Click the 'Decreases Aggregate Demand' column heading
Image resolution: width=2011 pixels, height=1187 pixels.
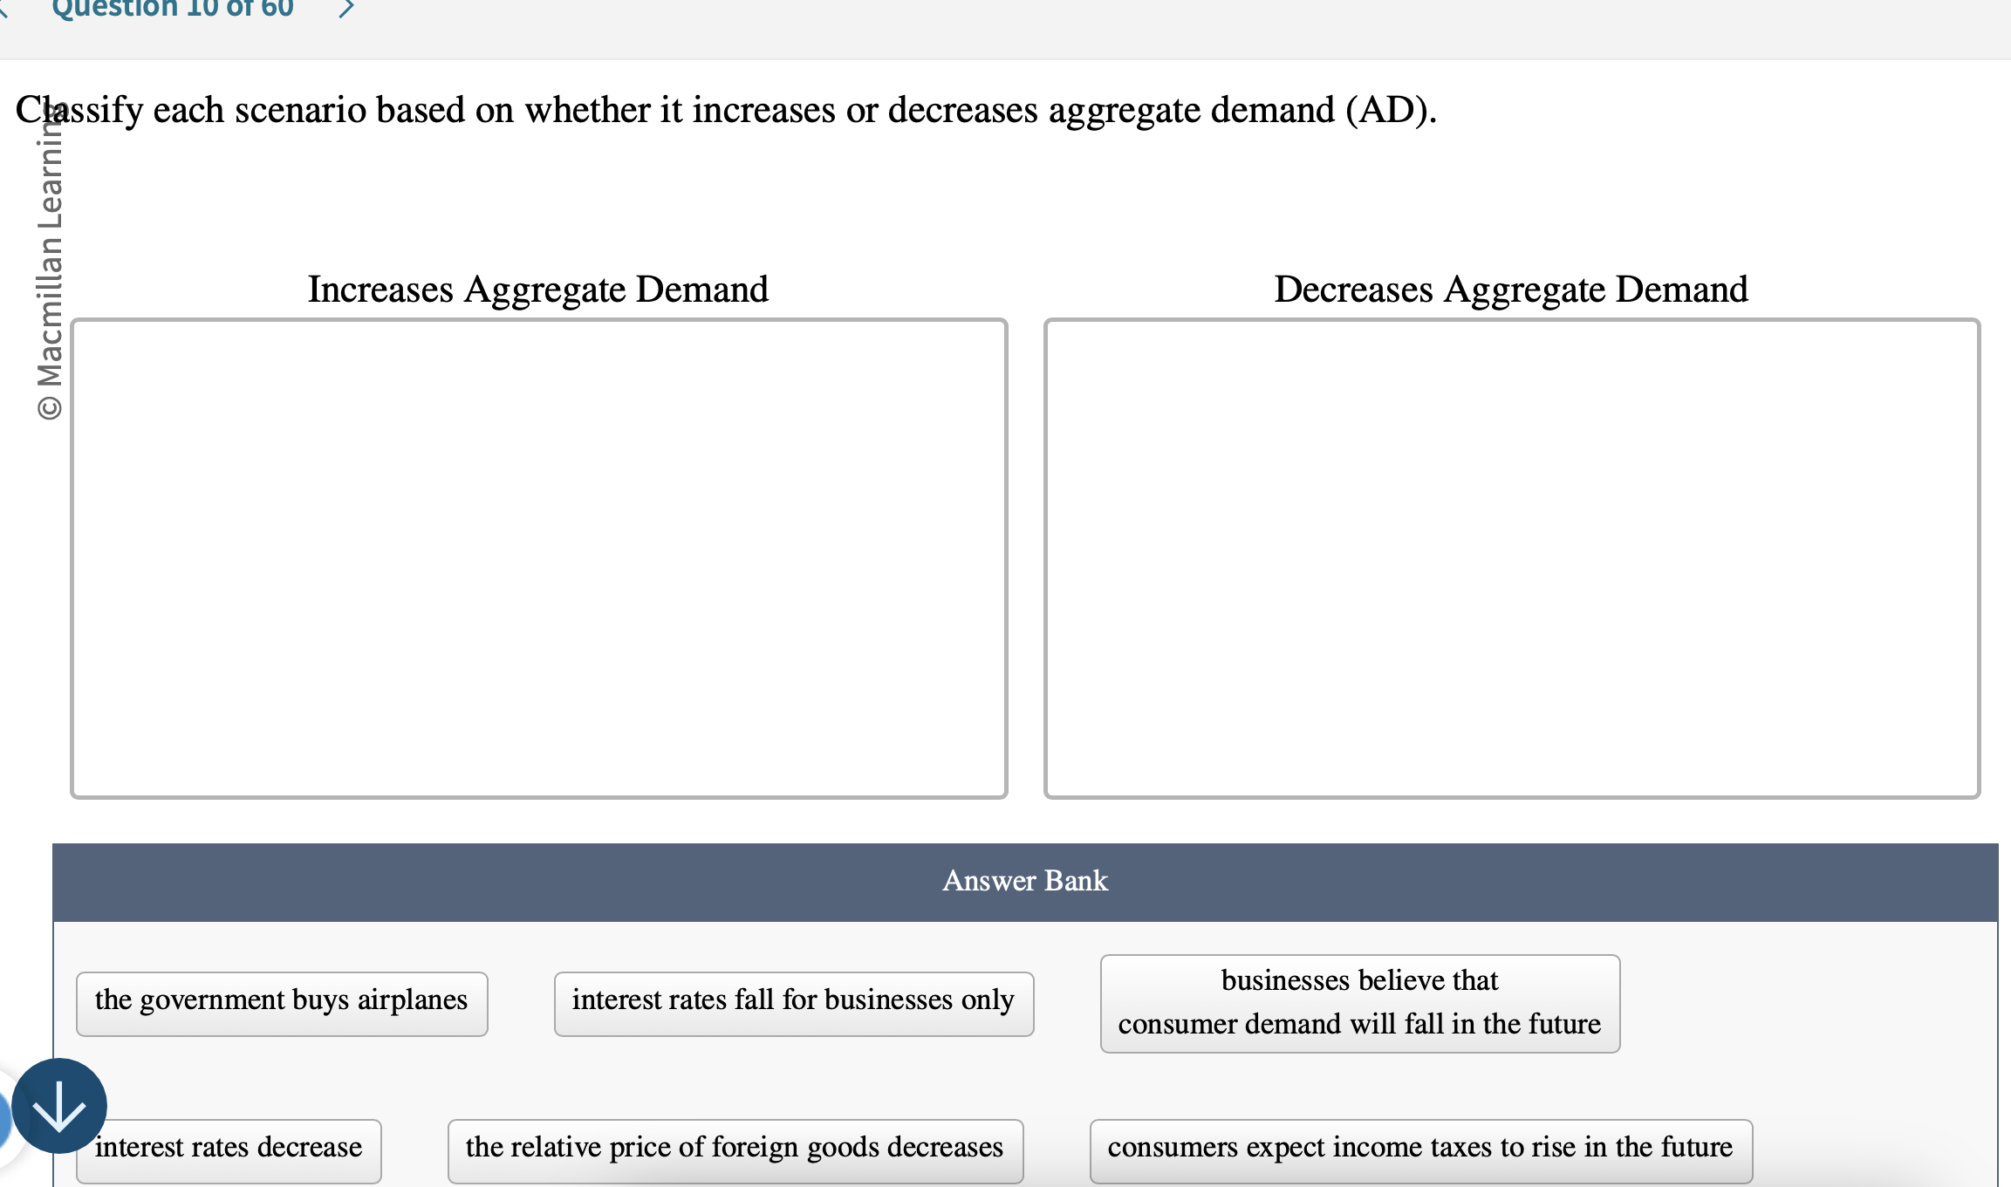pyautogui.click(x=1511, y=289)
